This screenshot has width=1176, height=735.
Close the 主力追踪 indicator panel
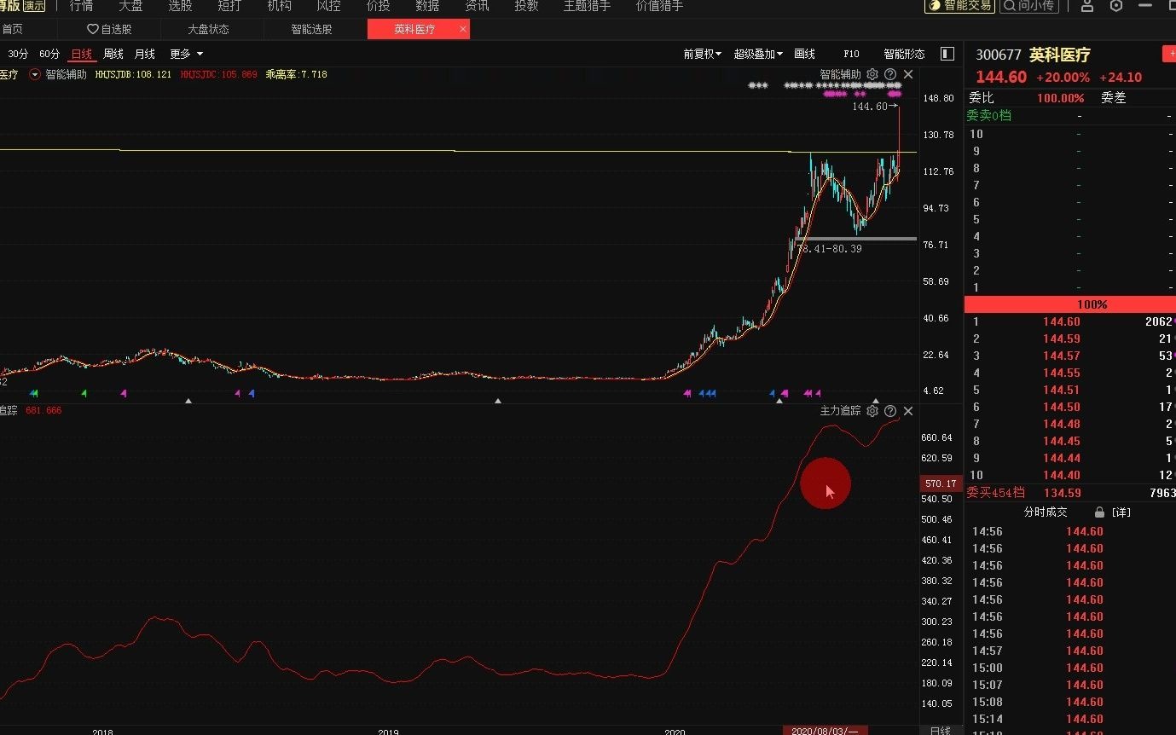point(908,411)
